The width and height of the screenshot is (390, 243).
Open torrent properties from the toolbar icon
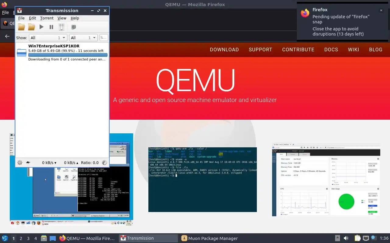[73, 27]
